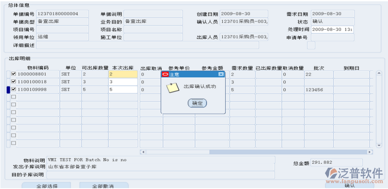Screen dimensions: 388x189
Task: Click the 全部选择 button
Action: pos(47,186)
